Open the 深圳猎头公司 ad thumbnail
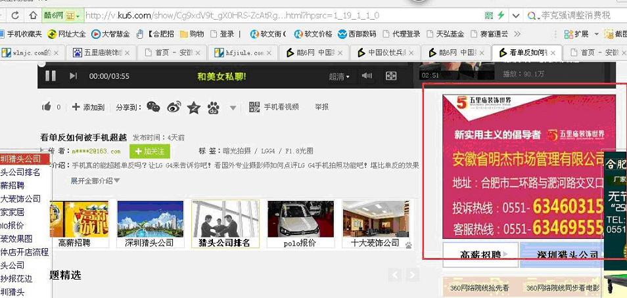This screenshot has height=298, width=627. (x=150, y=224)
